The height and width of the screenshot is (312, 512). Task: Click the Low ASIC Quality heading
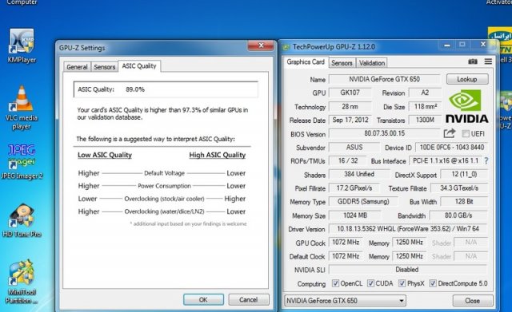[105, 155]
